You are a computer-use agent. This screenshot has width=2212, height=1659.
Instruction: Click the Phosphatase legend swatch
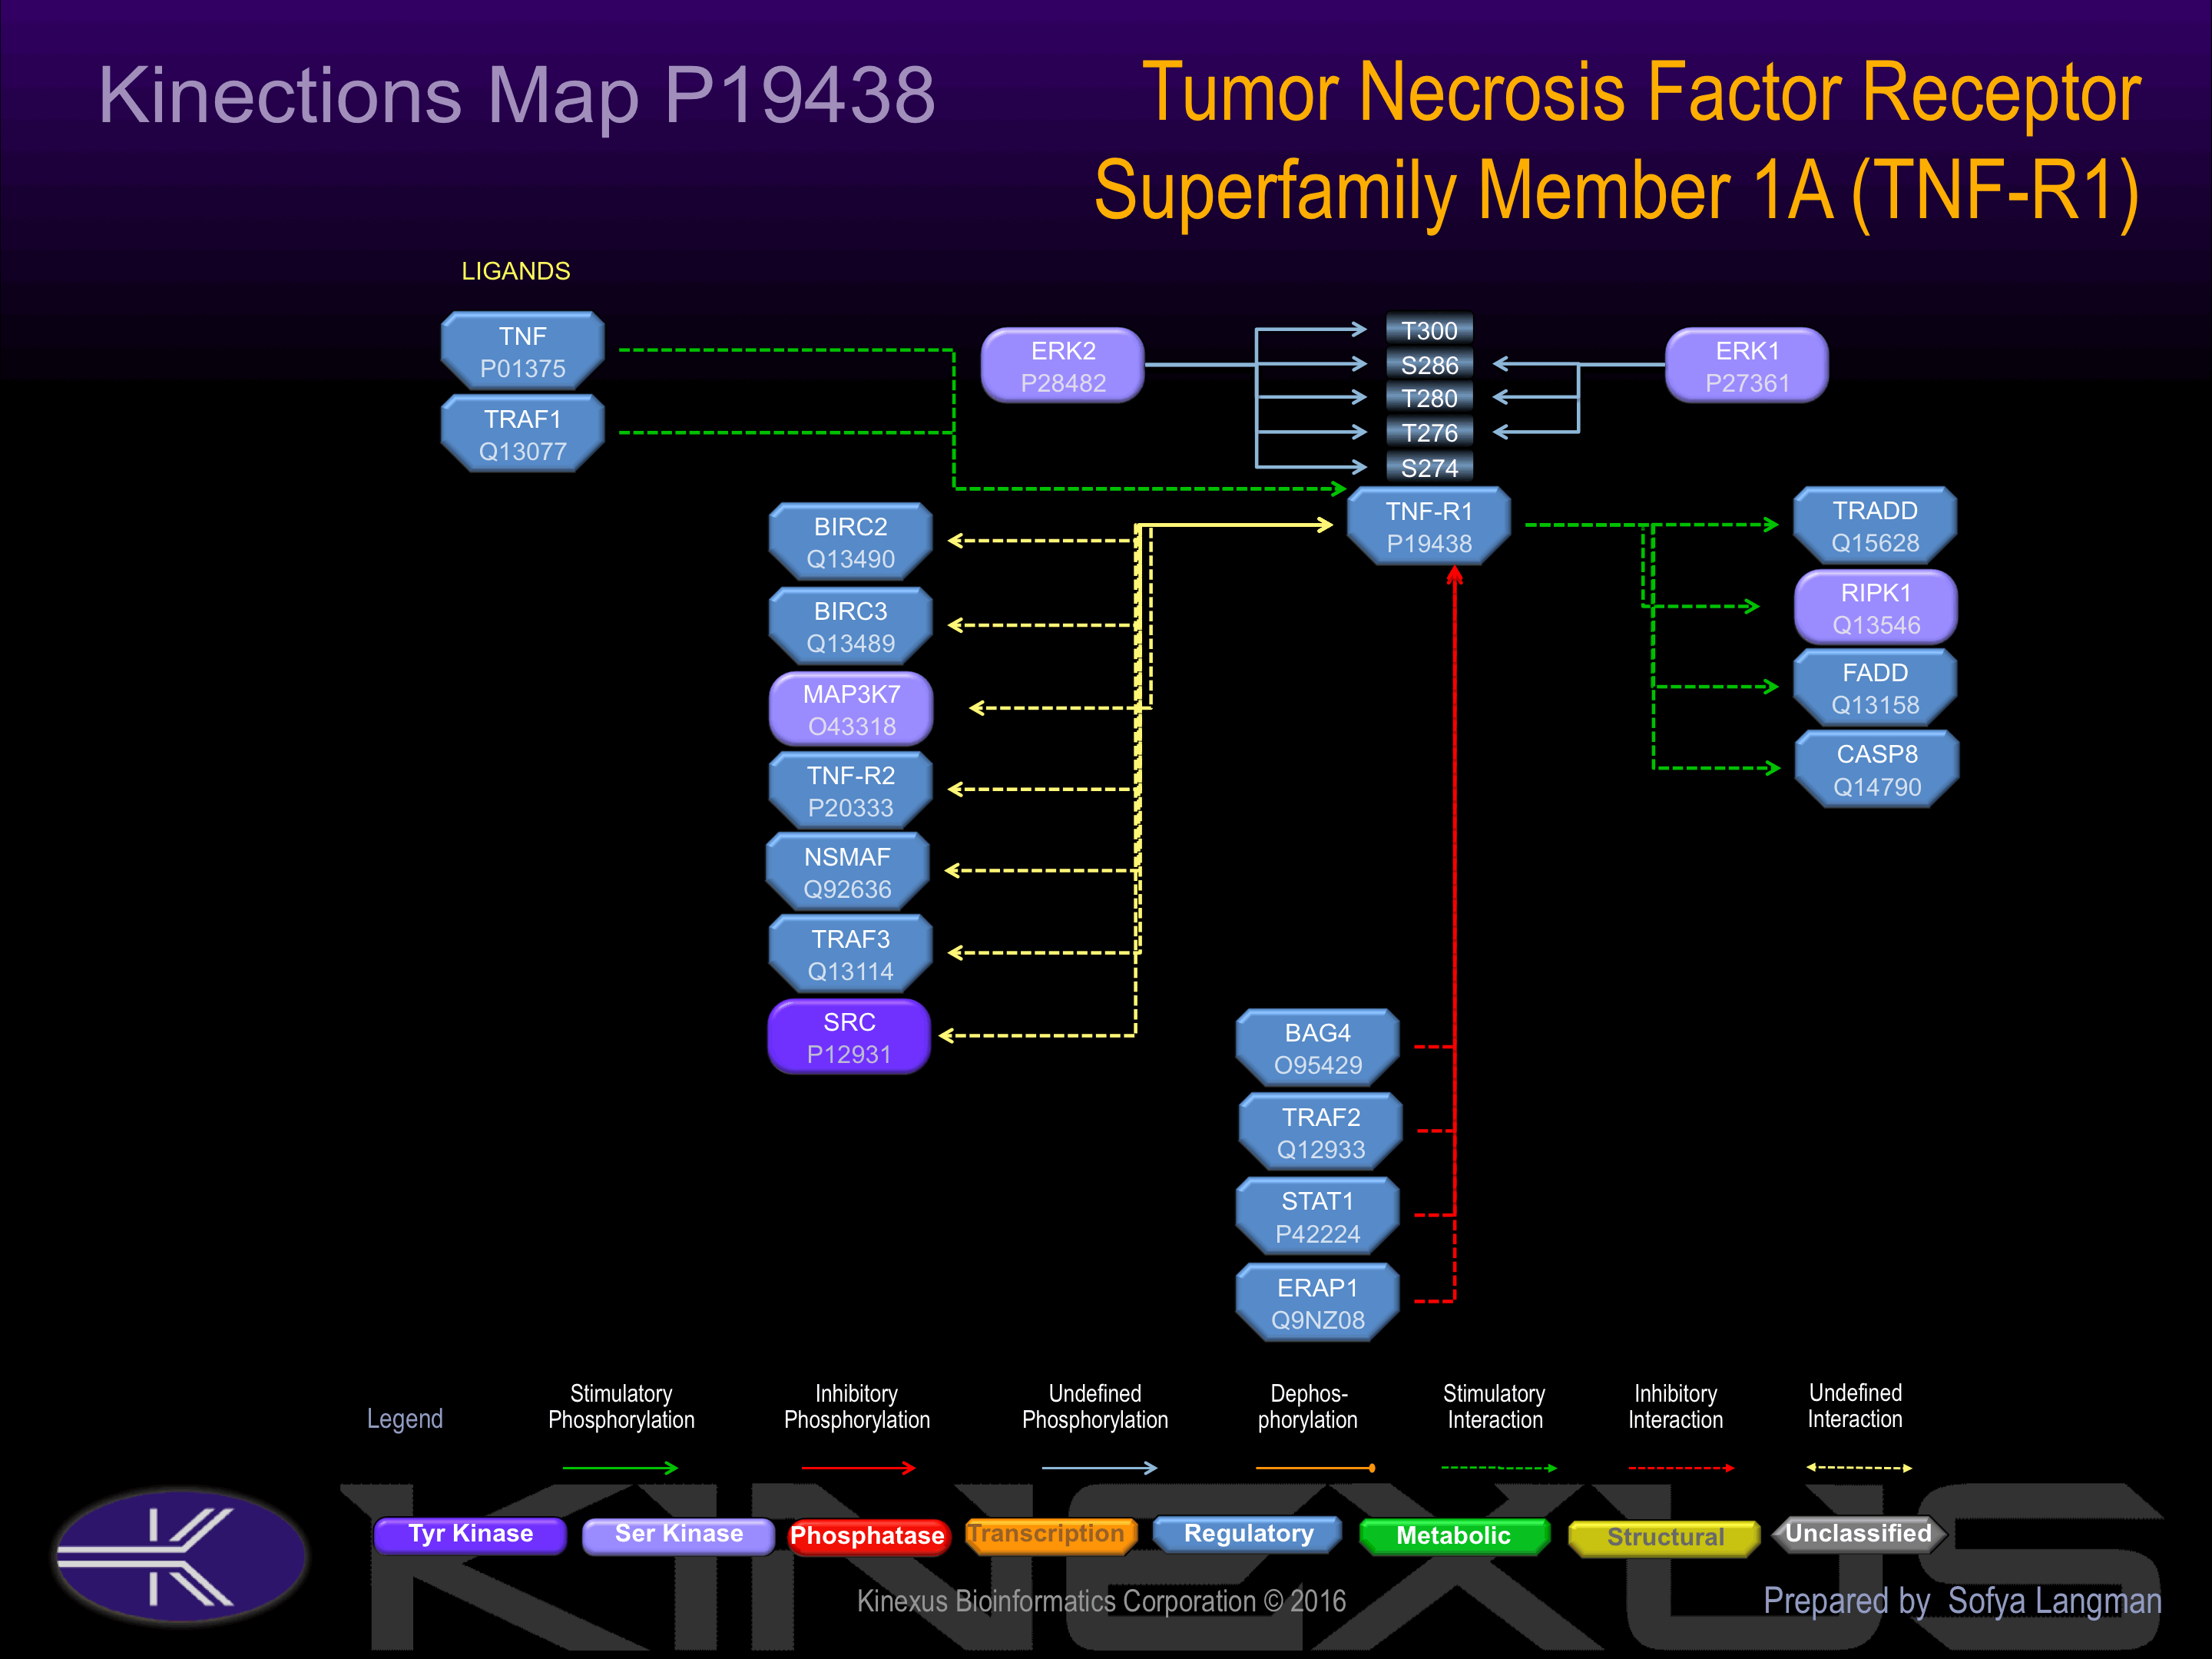click(867, 1536)
